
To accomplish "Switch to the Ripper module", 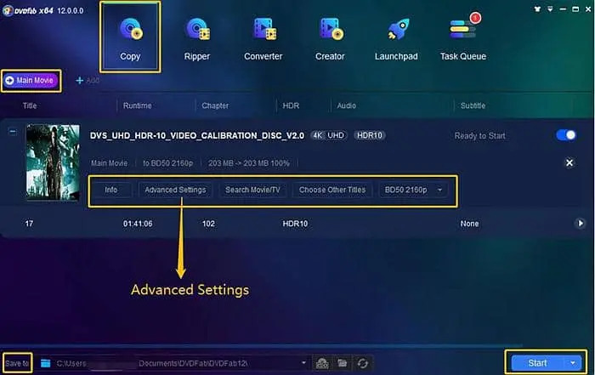I will click(196, 39).
